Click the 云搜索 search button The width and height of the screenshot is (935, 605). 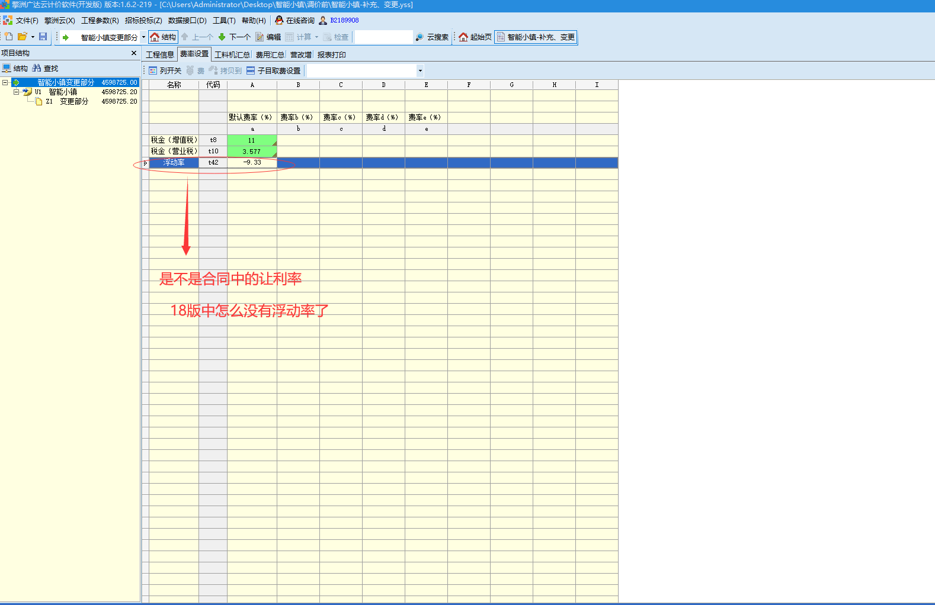click(432, 37)
